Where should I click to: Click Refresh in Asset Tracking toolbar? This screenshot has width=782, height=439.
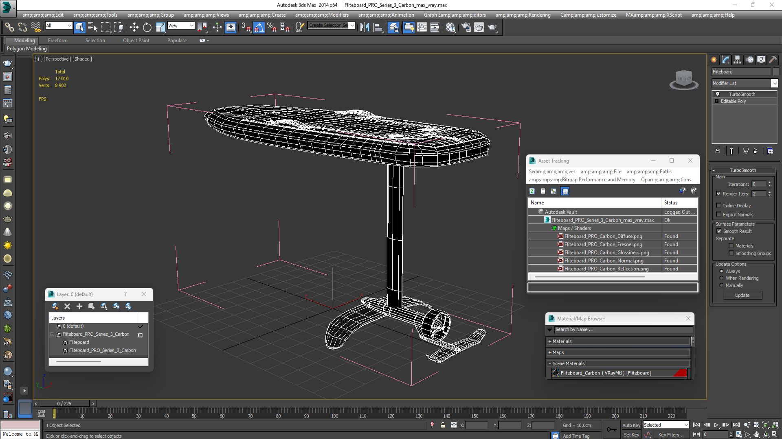coord(532,191)
